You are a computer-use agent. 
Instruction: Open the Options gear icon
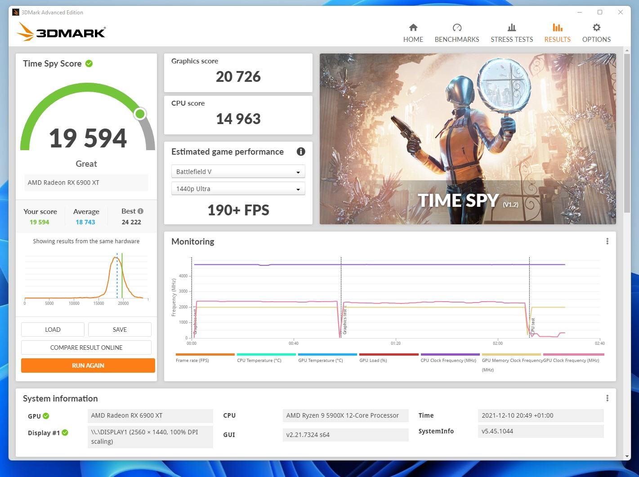click(596, 27)
